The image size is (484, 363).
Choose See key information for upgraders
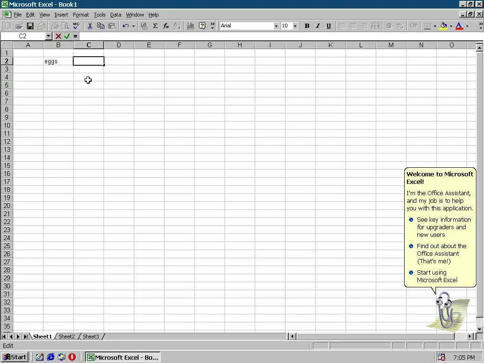point(441,227)
